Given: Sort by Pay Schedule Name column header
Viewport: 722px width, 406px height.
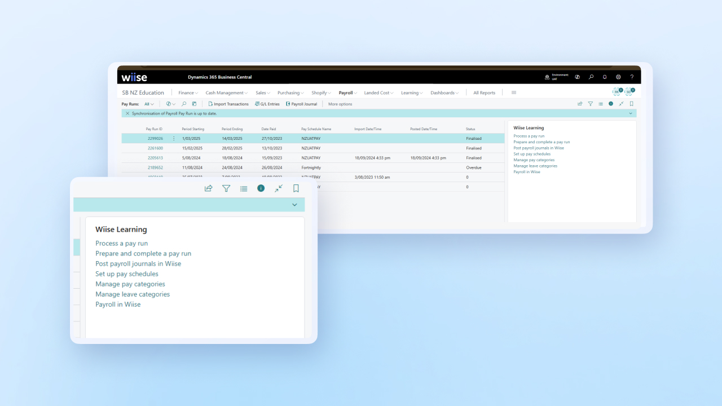Looking at the screenshot, I should coord(316,129).
